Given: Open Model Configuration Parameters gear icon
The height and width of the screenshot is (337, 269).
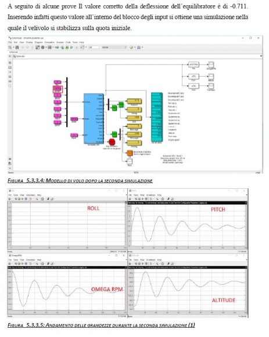Looking at the screenshot, I should (42, 47).
